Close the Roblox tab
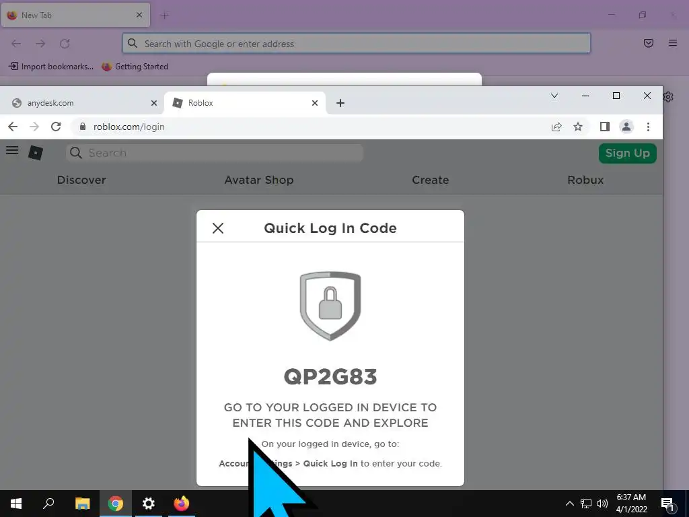Image resolution: width=689 pixels, height=517 pixels. (315, 103)
